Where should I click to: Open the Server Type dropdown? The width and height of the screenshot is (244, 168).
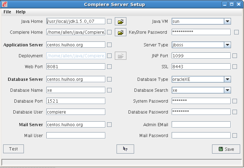coord(227,45)
